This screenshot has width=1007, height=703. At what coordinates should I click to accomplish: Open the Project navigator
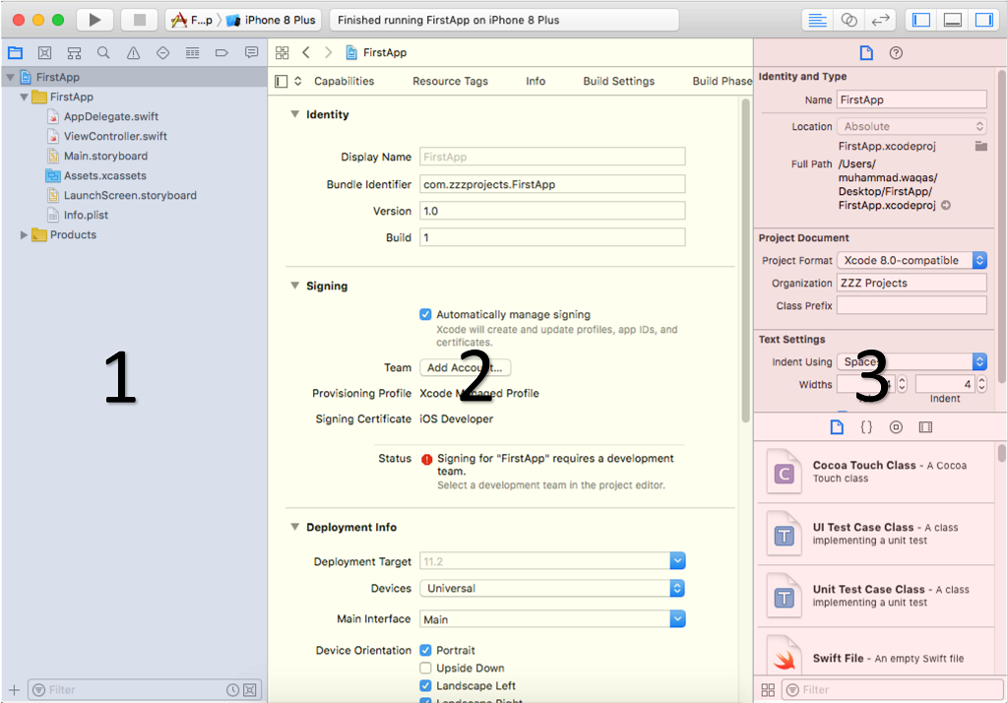click(x=15, y=53)
